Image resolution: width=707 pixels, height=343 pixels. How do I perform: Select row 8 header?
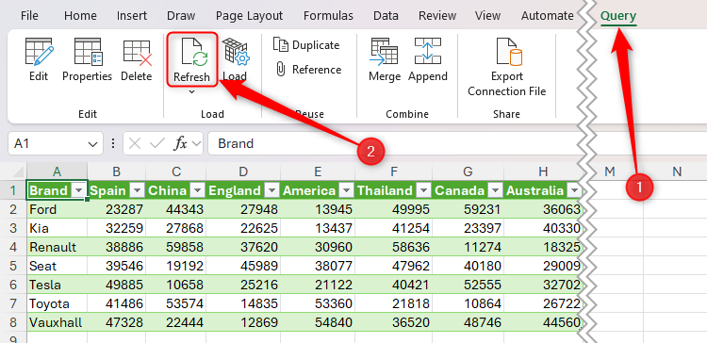(x=12, y=322)
